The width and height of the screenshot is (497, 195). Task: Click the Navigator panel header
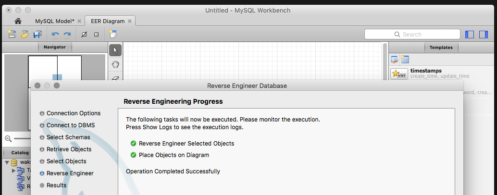[55, 47]
